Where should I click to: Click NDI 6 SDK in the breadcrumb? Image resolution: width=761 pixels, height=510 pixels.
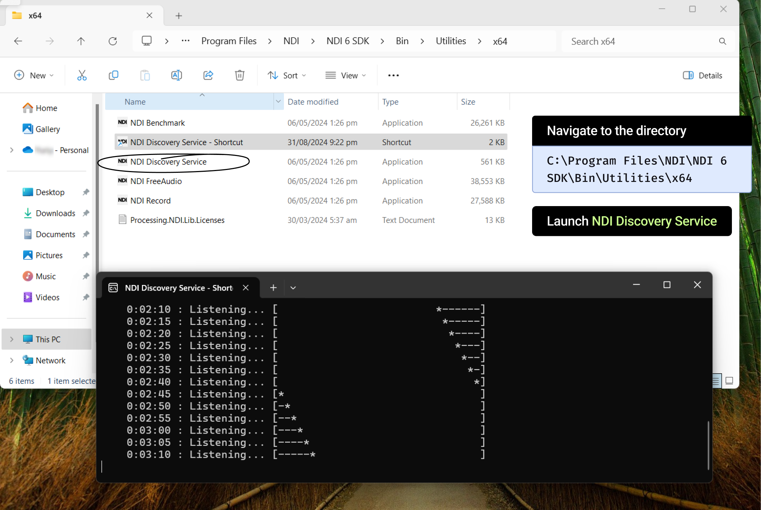click(x=348, y=41)
